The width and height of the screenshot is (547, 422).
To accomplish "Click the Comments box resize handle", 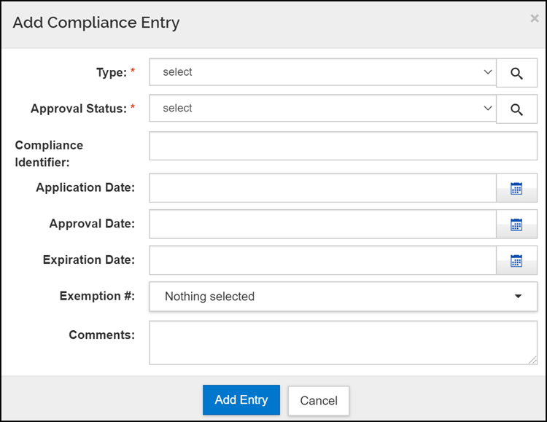I will (532, 360).
